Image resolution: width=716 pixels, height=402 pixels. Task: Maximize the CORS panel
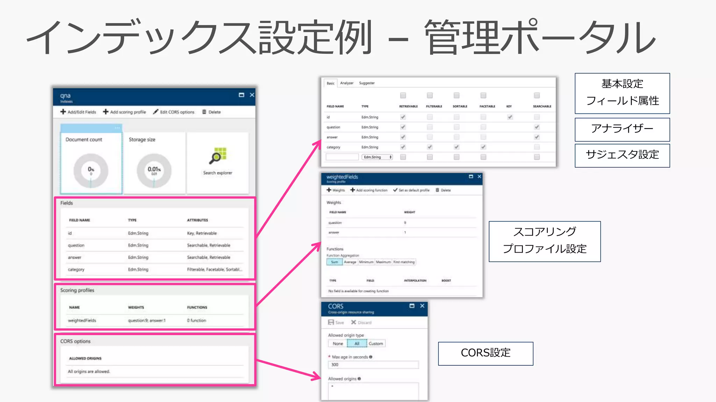coord(412,306)
